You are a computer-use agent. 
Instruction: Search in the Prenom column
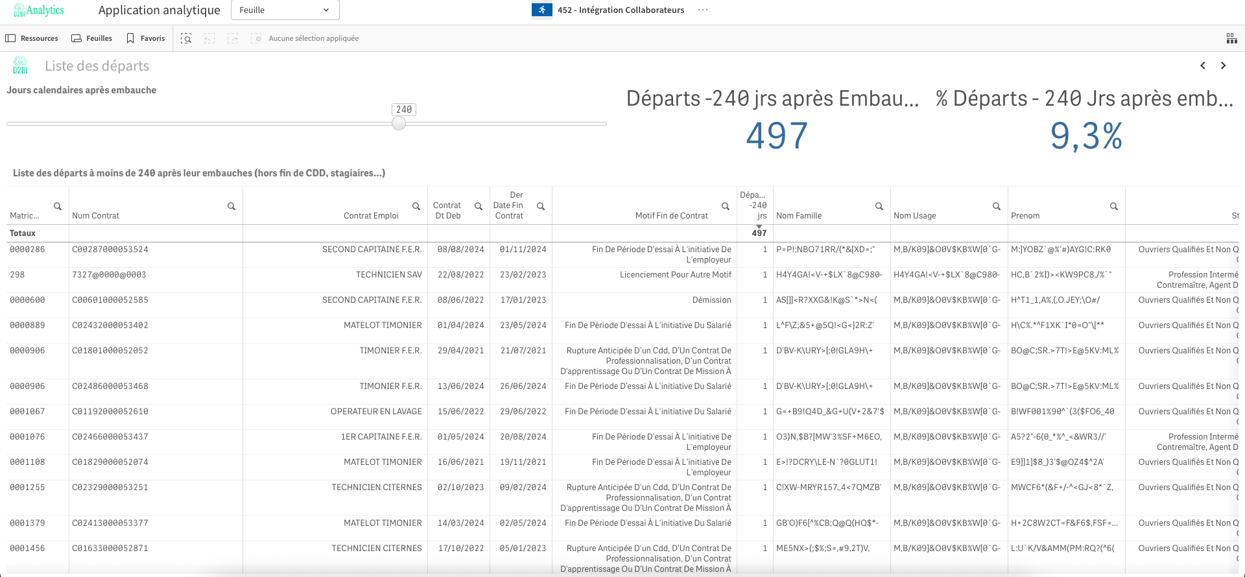click(1113, 206)
